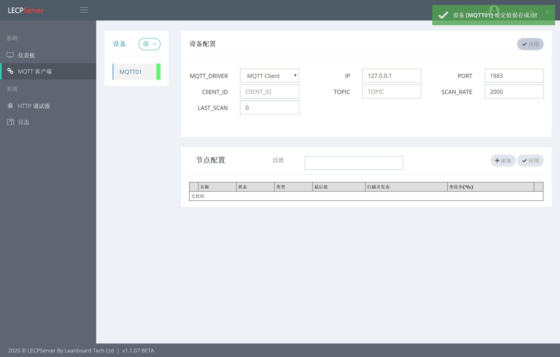Click the v1.1.07 BETA version text
The height and width of the screenshot is (357, 560).
(x=138, y=351)
